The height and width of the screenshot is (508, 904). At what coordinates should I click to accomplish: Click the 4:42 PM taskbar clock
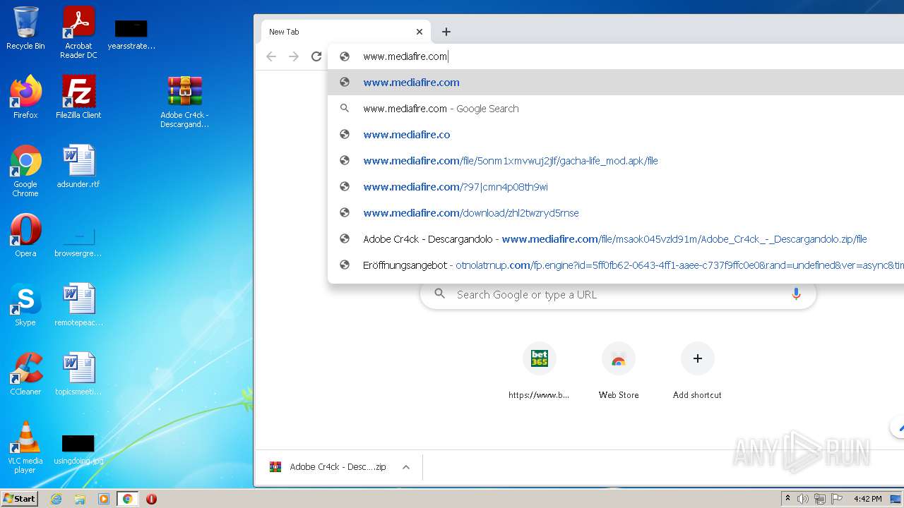[867, 499]
